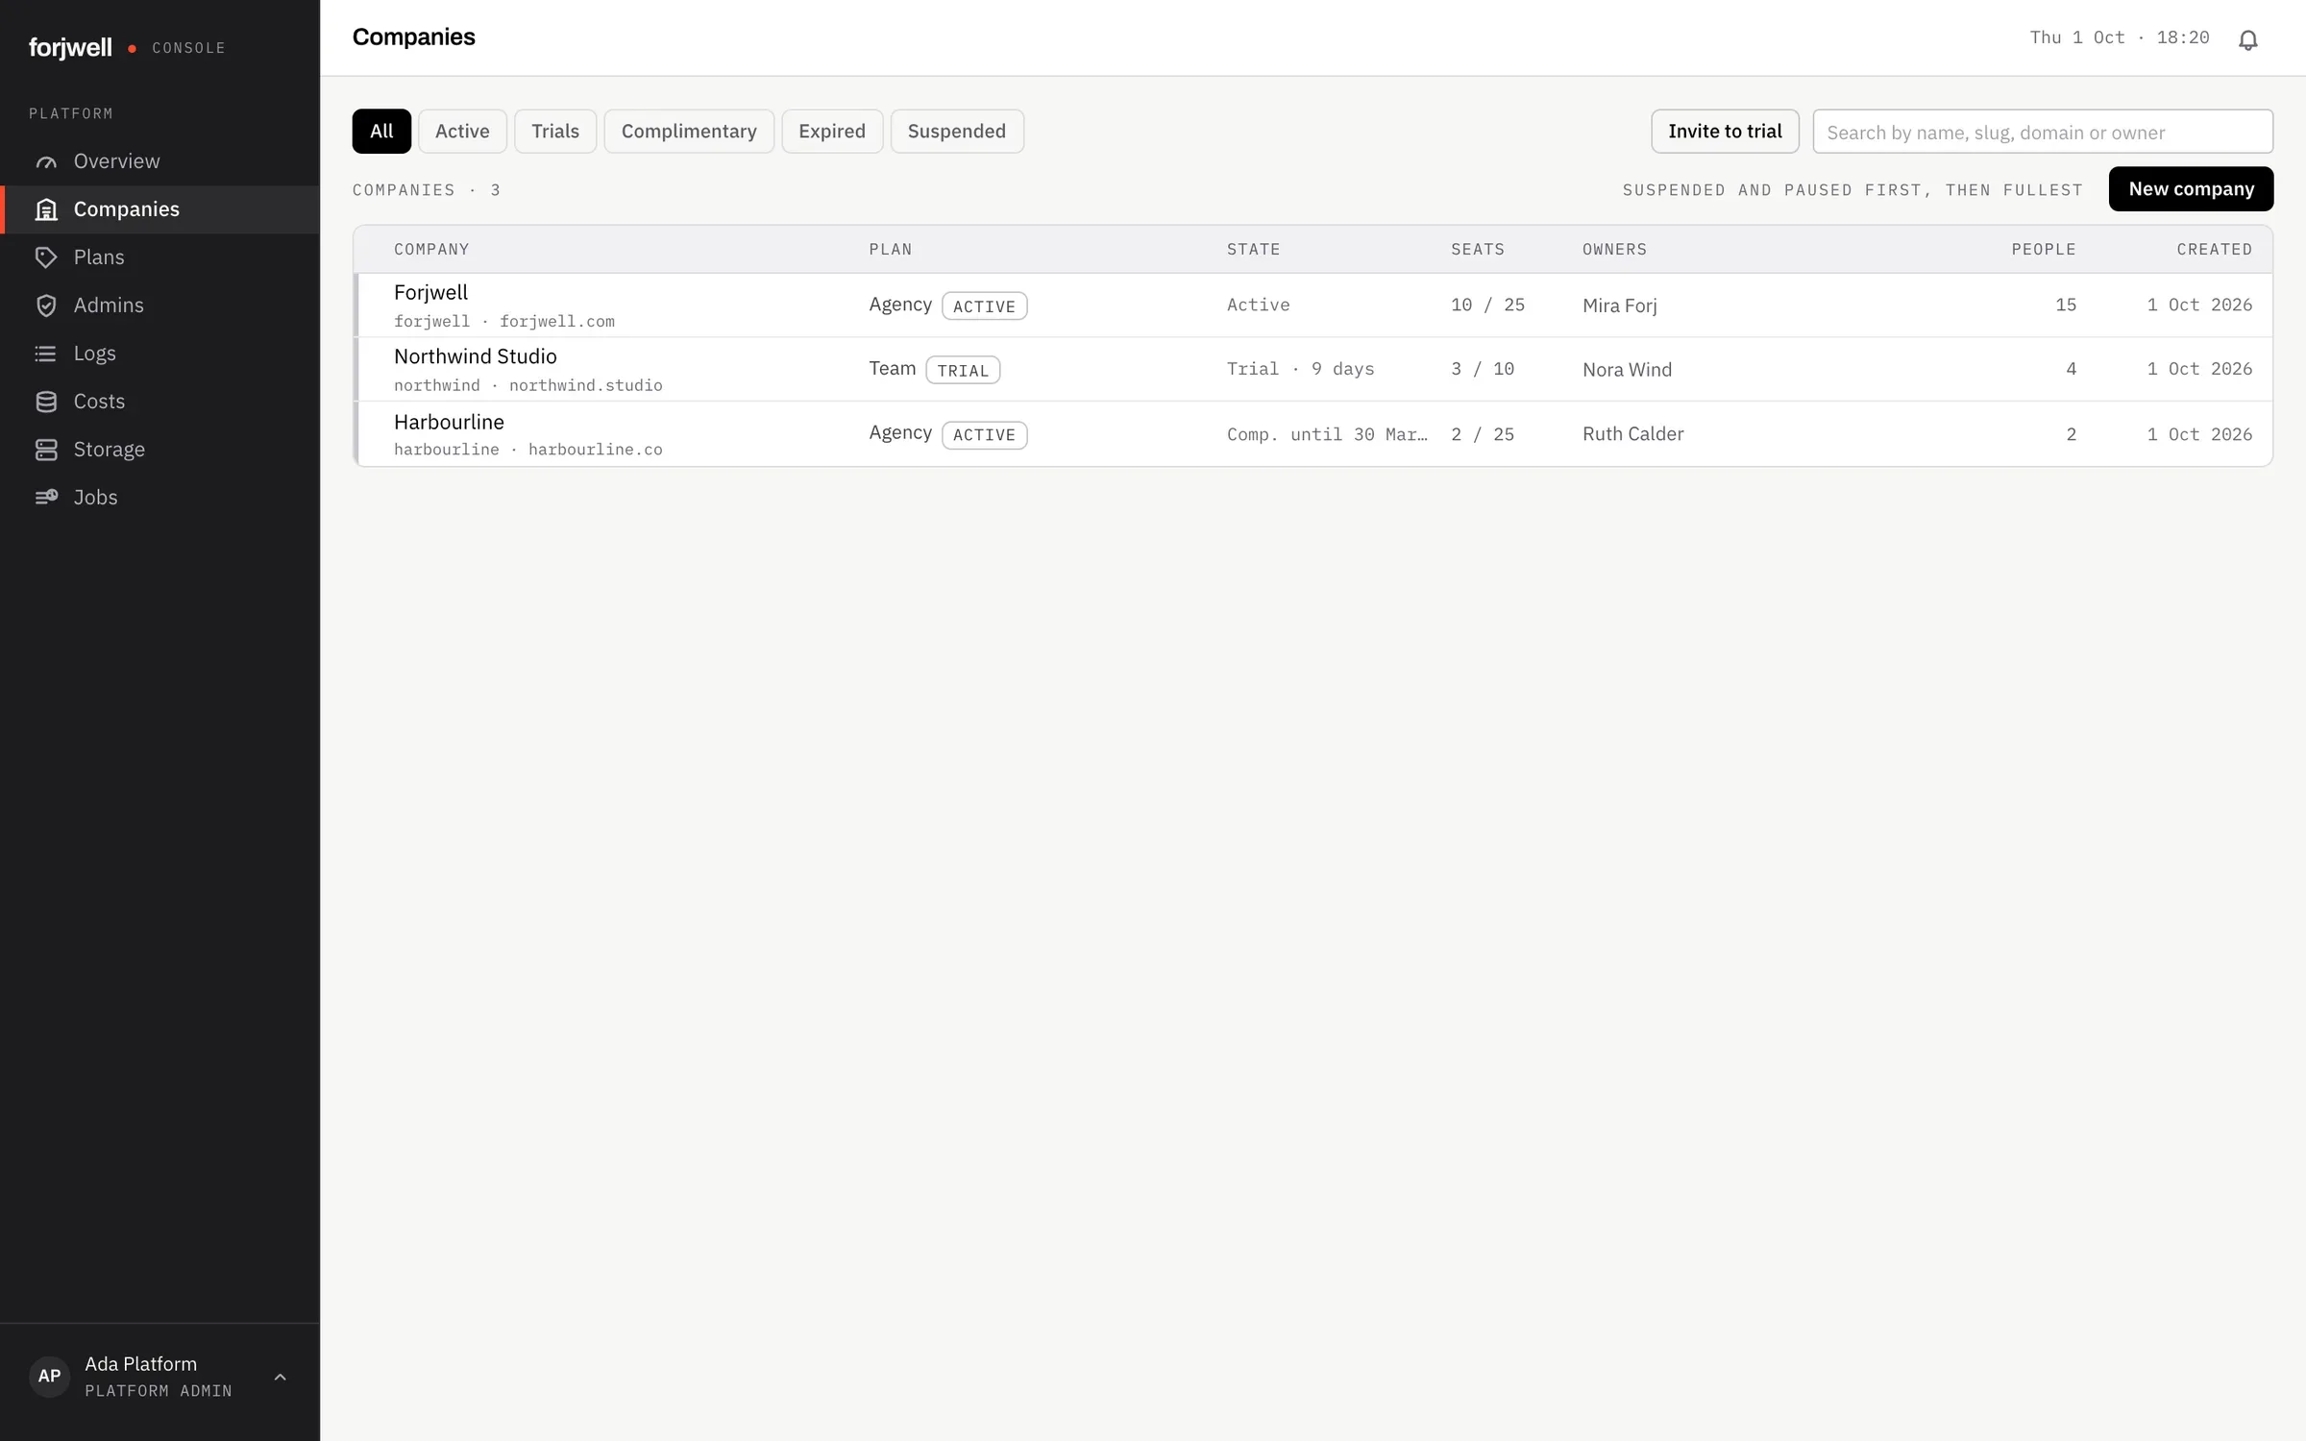The height and width of the screenshot is (1441, 2306).
Task: Click New company button
Action: coord(2191,189)
